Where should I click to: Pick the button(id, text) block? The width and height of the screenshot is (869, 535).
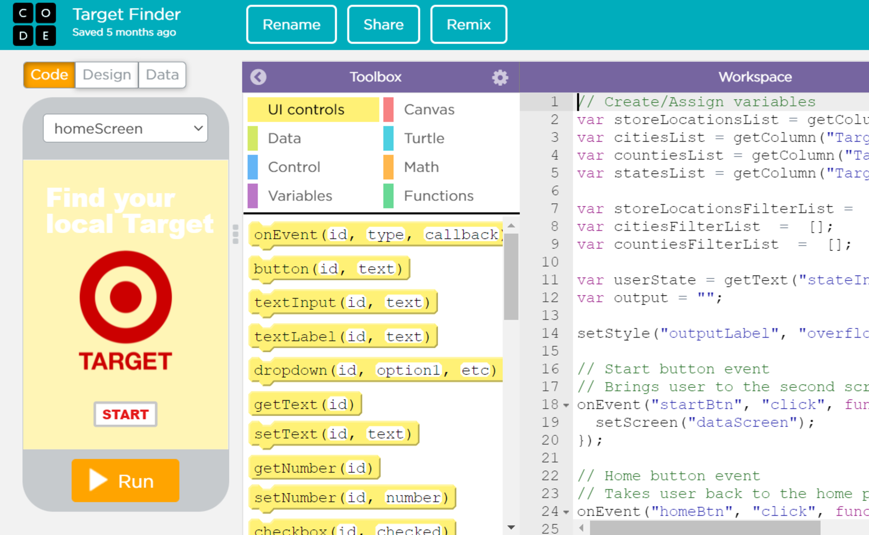tap(329, 269)
